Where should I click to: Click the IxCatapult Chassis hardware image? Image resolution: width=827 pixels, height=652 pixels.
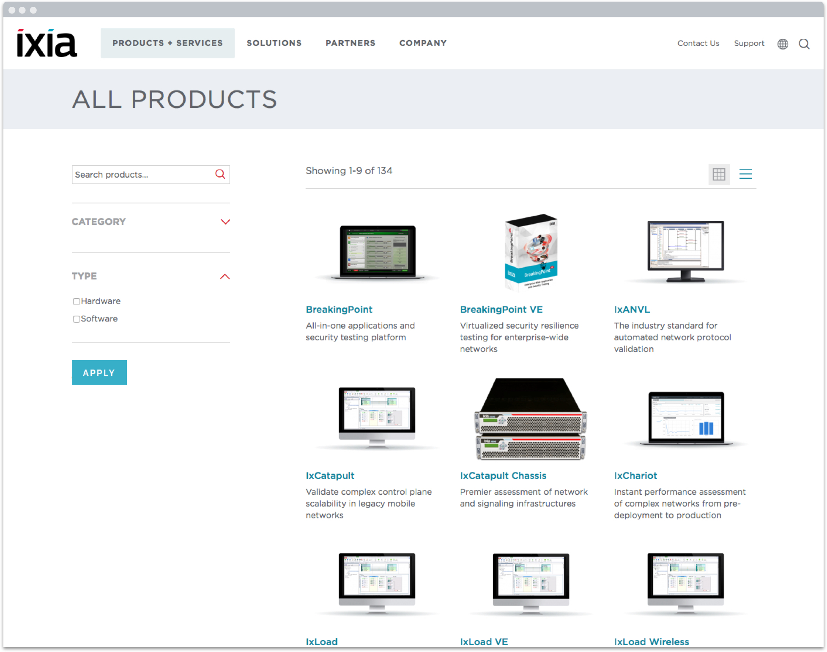(531, 419)
